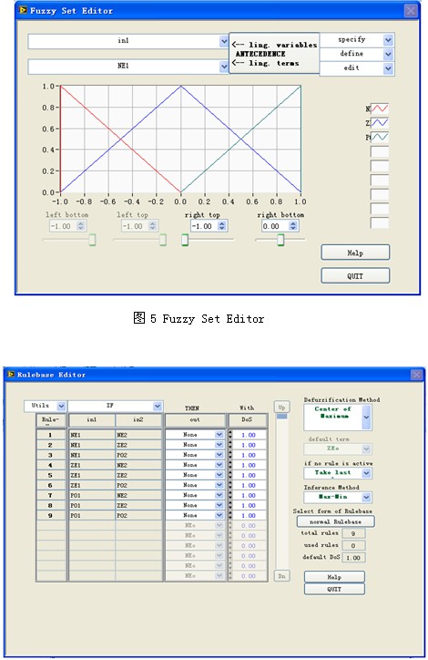Click the right top value stepper
The image size is (428, 660).
(222, 226)
